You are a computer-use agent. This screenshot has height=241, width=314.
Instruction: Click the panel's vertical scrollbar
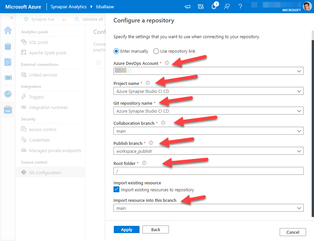(x=313, y=124)
